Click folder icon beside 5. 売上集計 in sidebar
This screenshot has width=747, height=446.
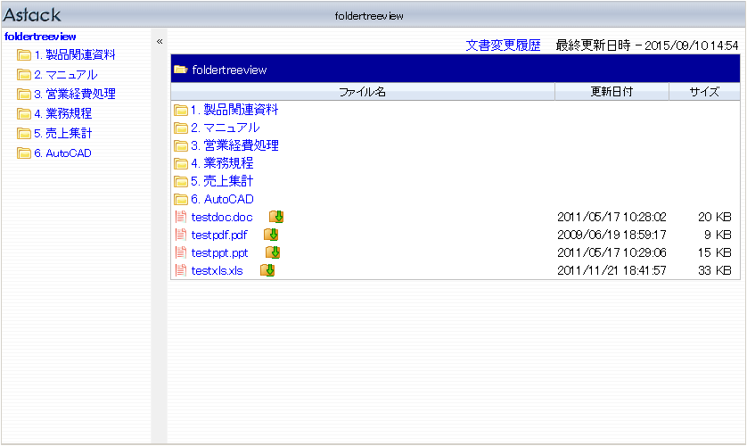(x=24, y=134)
